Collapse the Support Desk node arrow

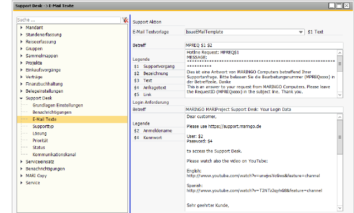coord(21,98)
